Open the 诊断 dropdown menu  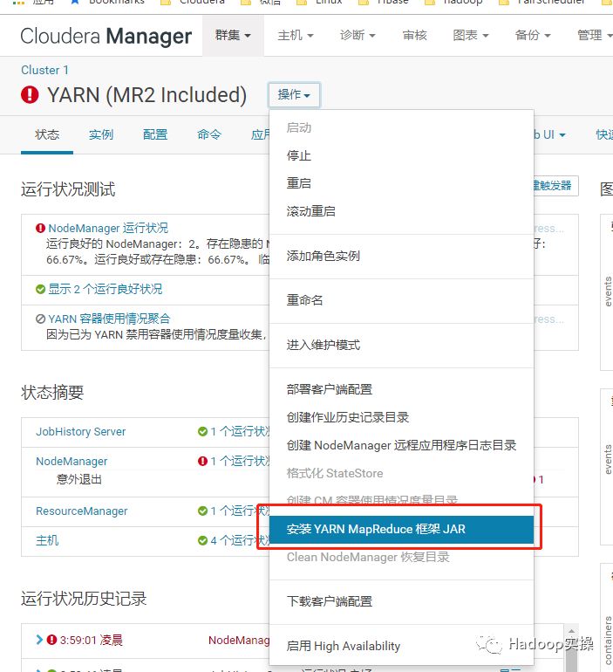coord(358,35)
